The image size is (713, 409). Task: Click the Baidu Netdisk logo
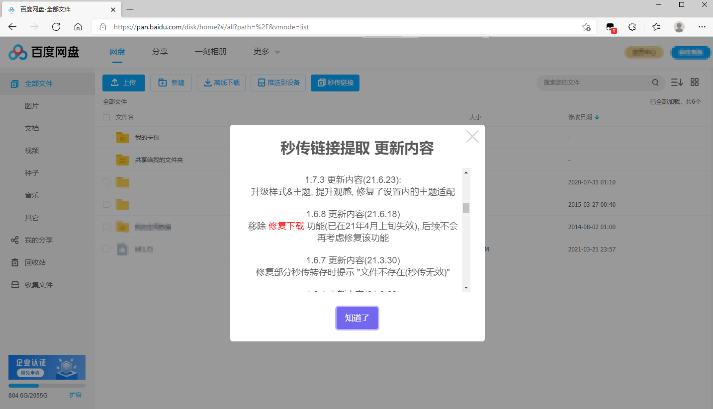pyautogui.click(x=44, y=52)
